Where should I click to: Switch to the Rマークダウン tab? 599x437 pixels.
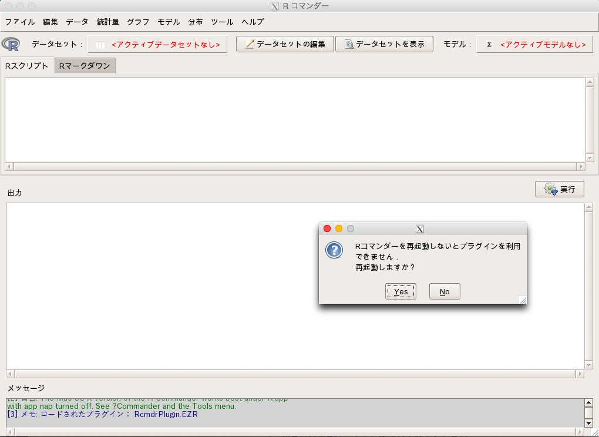[x=85, y=66]
